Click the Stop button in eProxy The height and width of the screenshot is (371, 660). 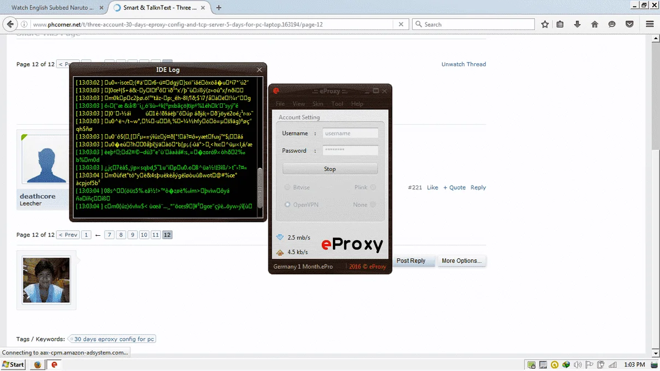330,169
